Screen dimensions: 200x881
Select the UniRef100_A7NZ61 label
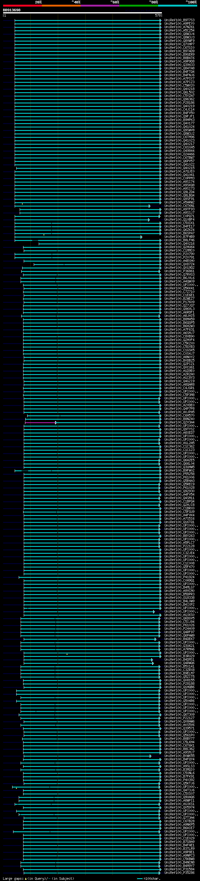[x=179, y=27]
